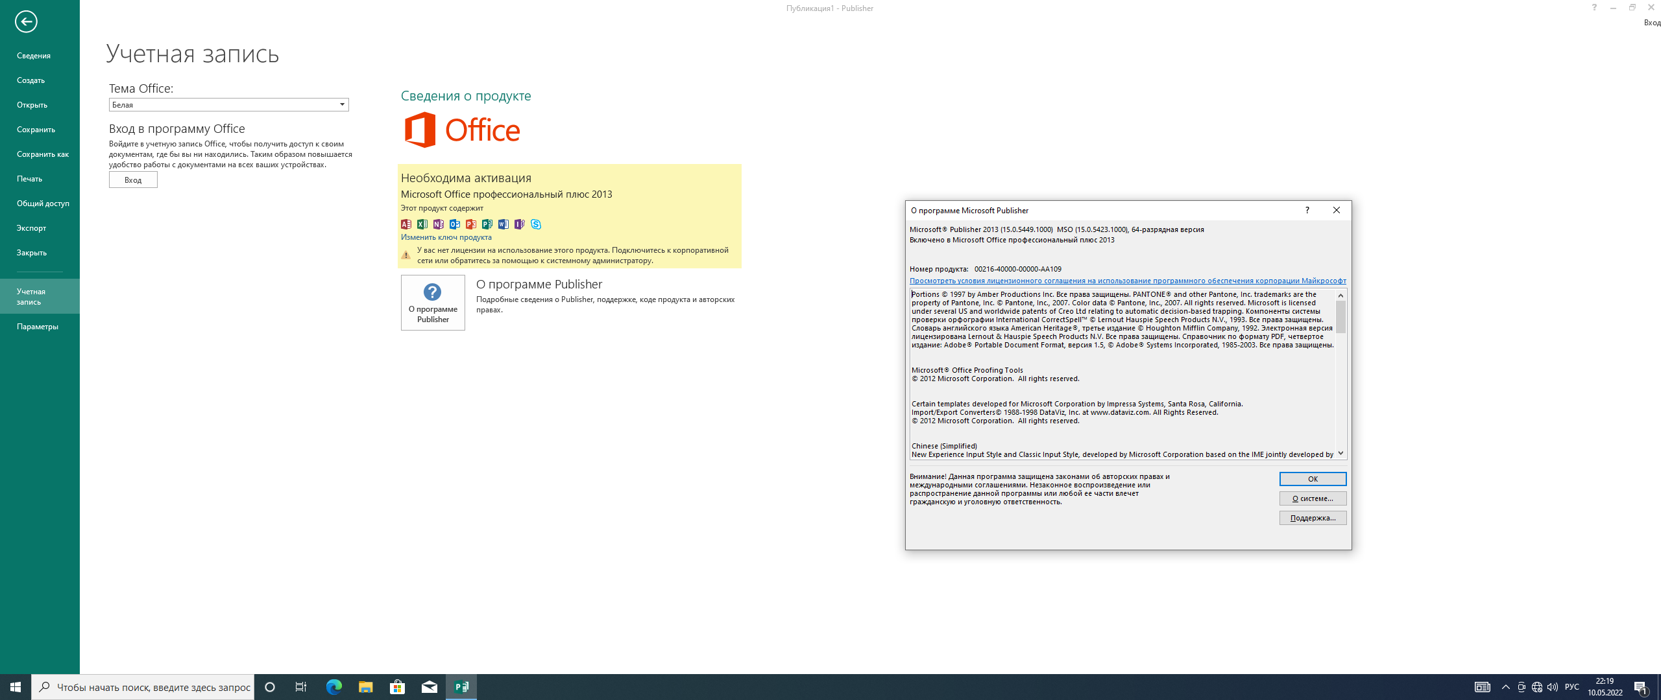This screenshot has height=700, width=1661.
Task: Click the О программе Publisher button
Action: coord(433,303)
